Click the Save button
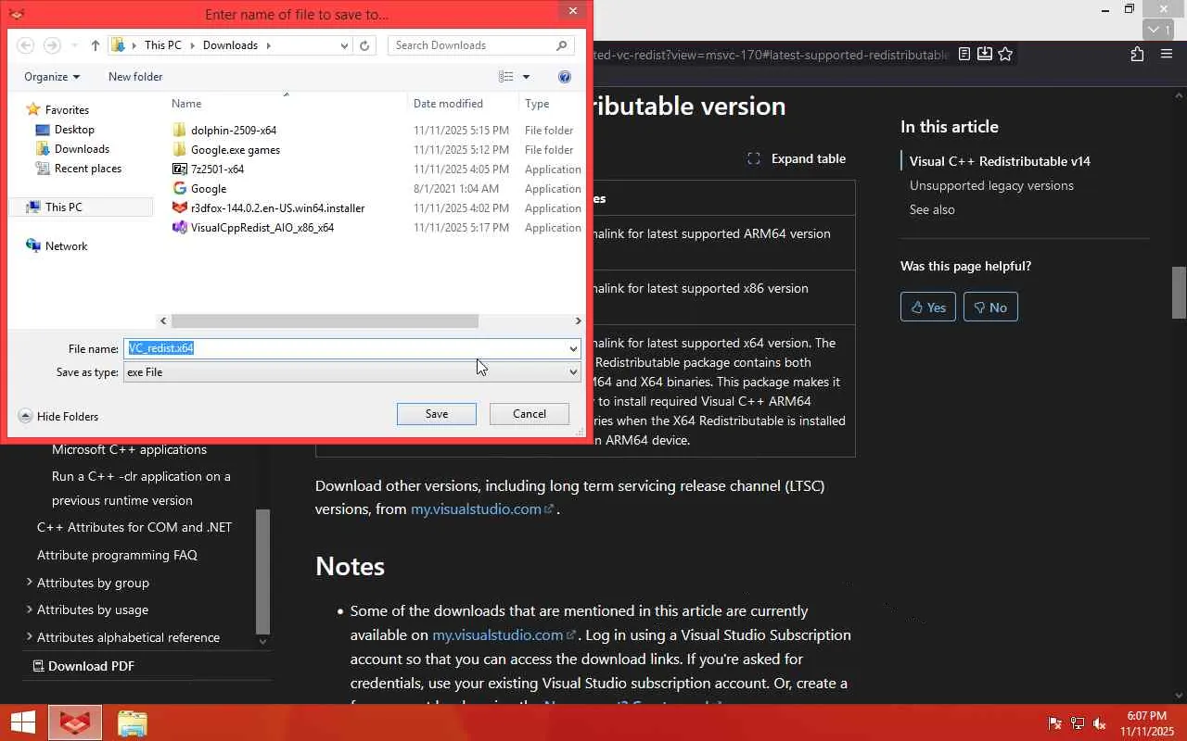Screen dimensions: 1187x741 (x=437, y=414)
